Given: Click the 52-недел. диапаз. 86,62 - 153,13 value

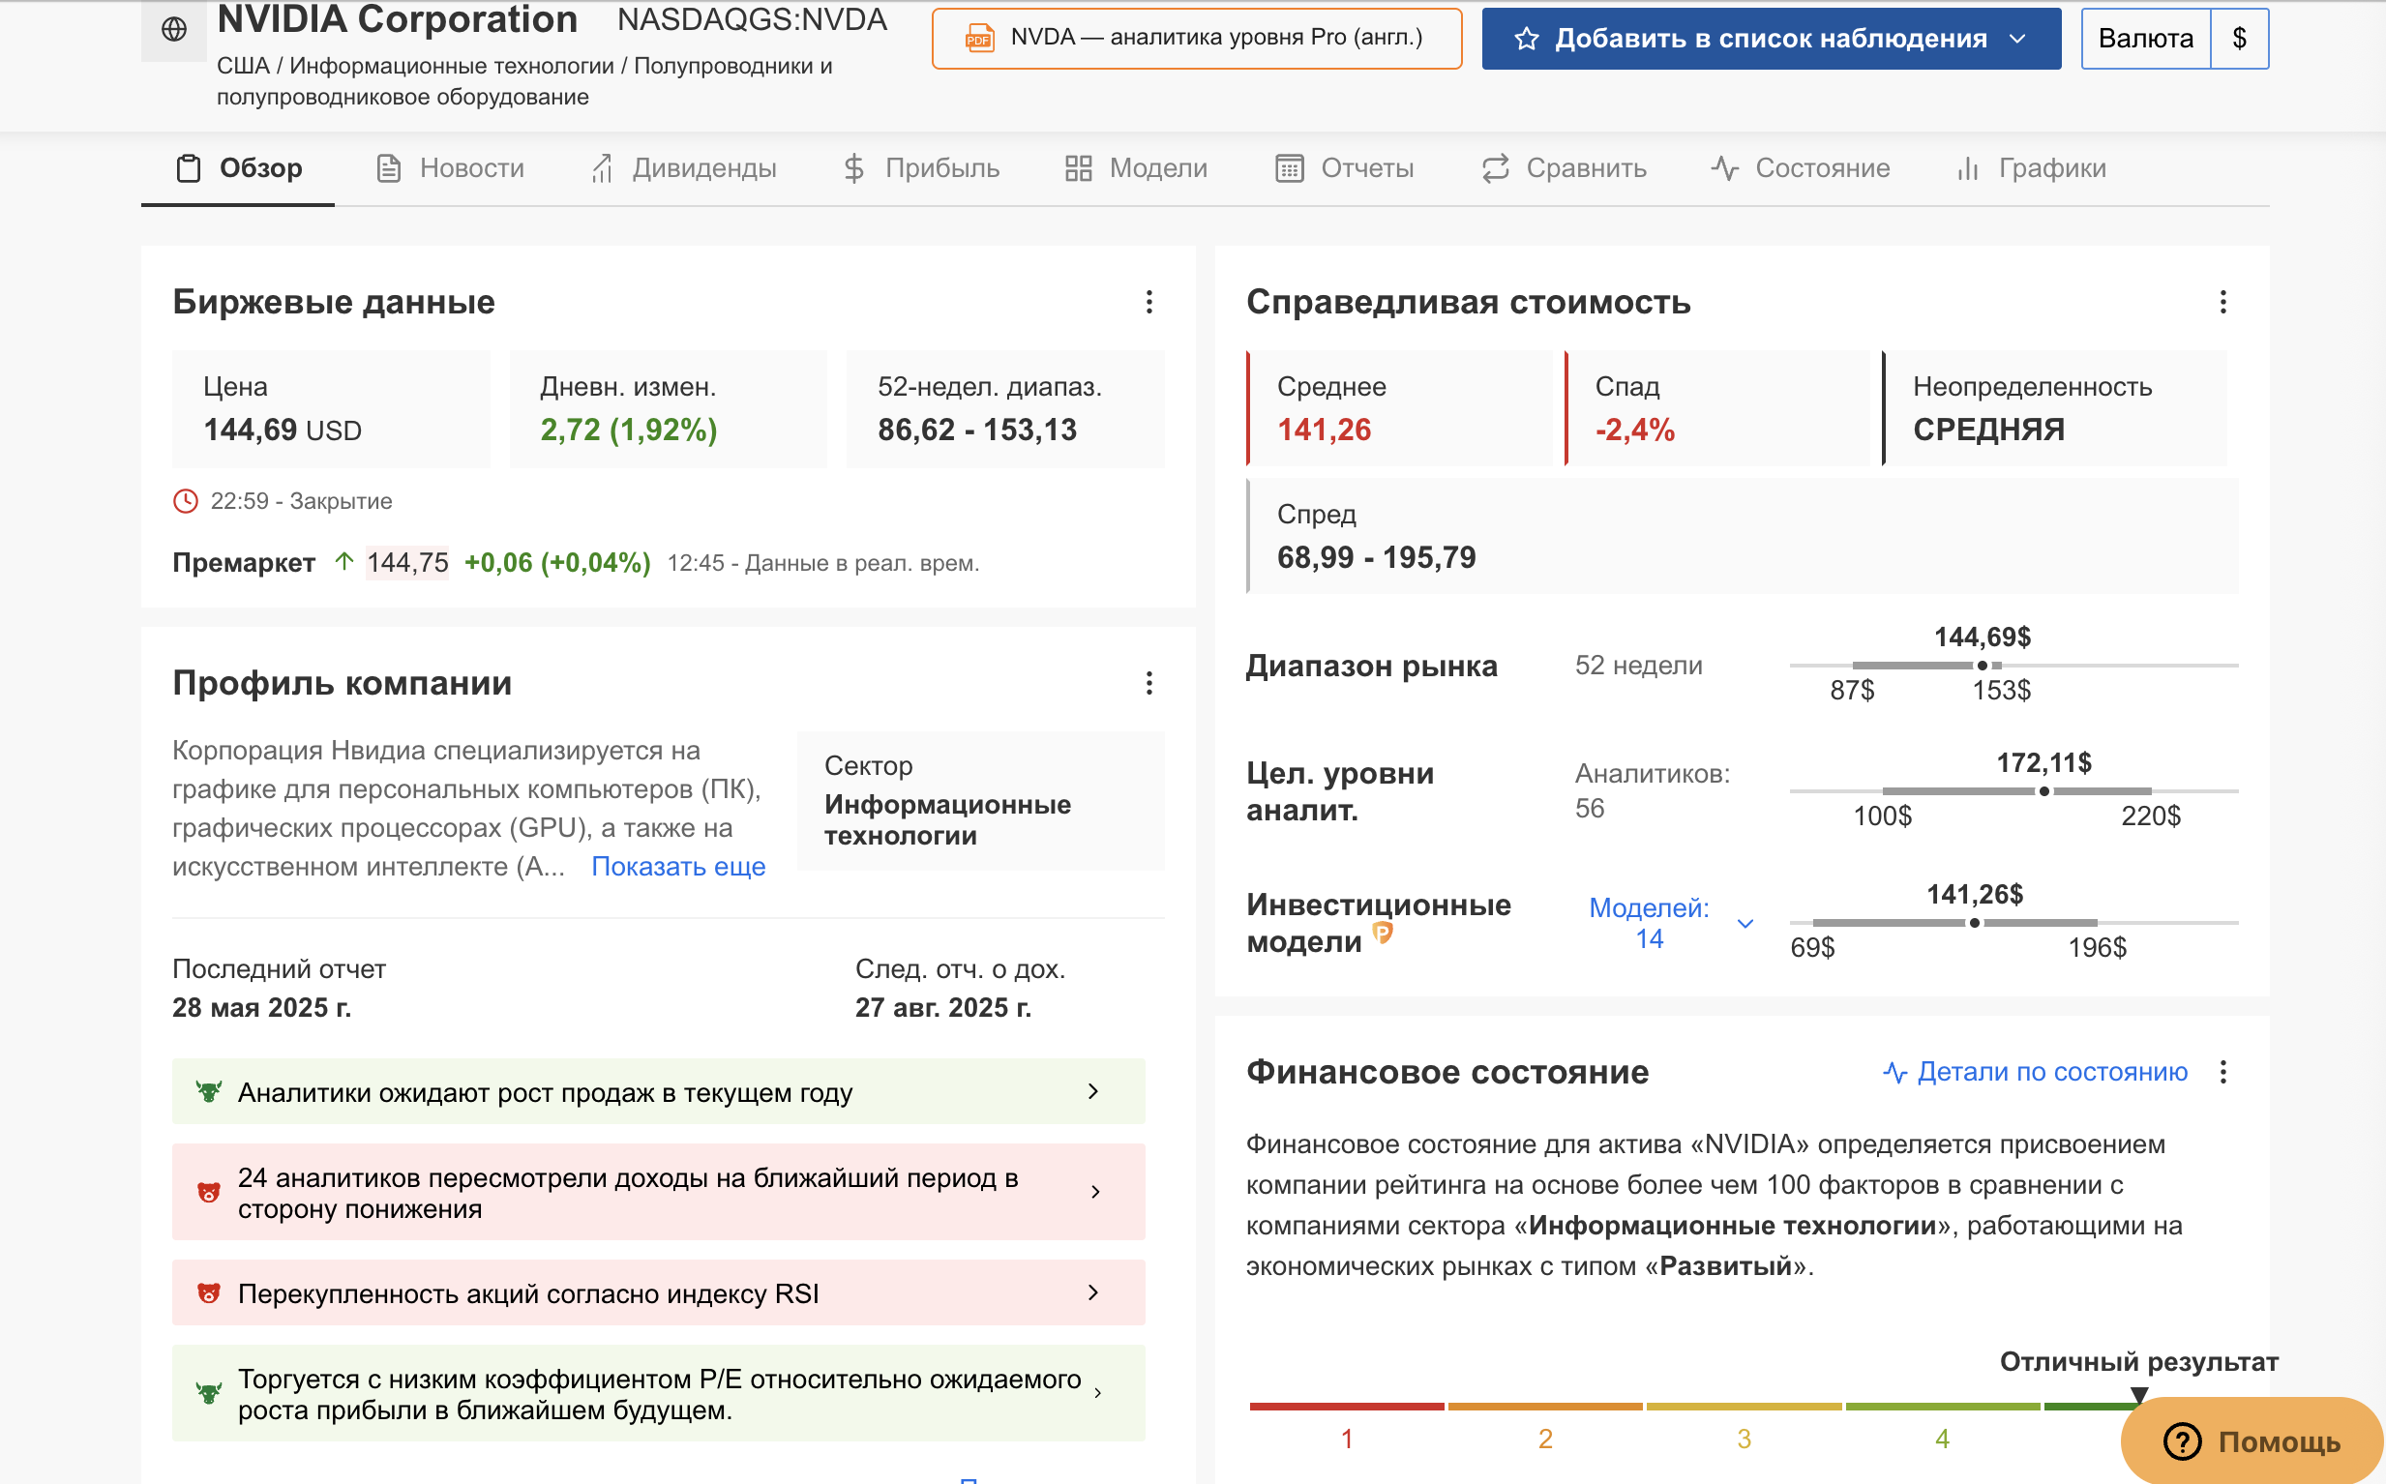Looking at the screenshot, I should (x=976, y=430).
